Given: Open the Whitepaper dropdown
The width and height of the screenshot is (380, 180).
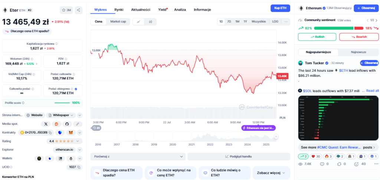Looking at the screenshot, I should [61, 115].
